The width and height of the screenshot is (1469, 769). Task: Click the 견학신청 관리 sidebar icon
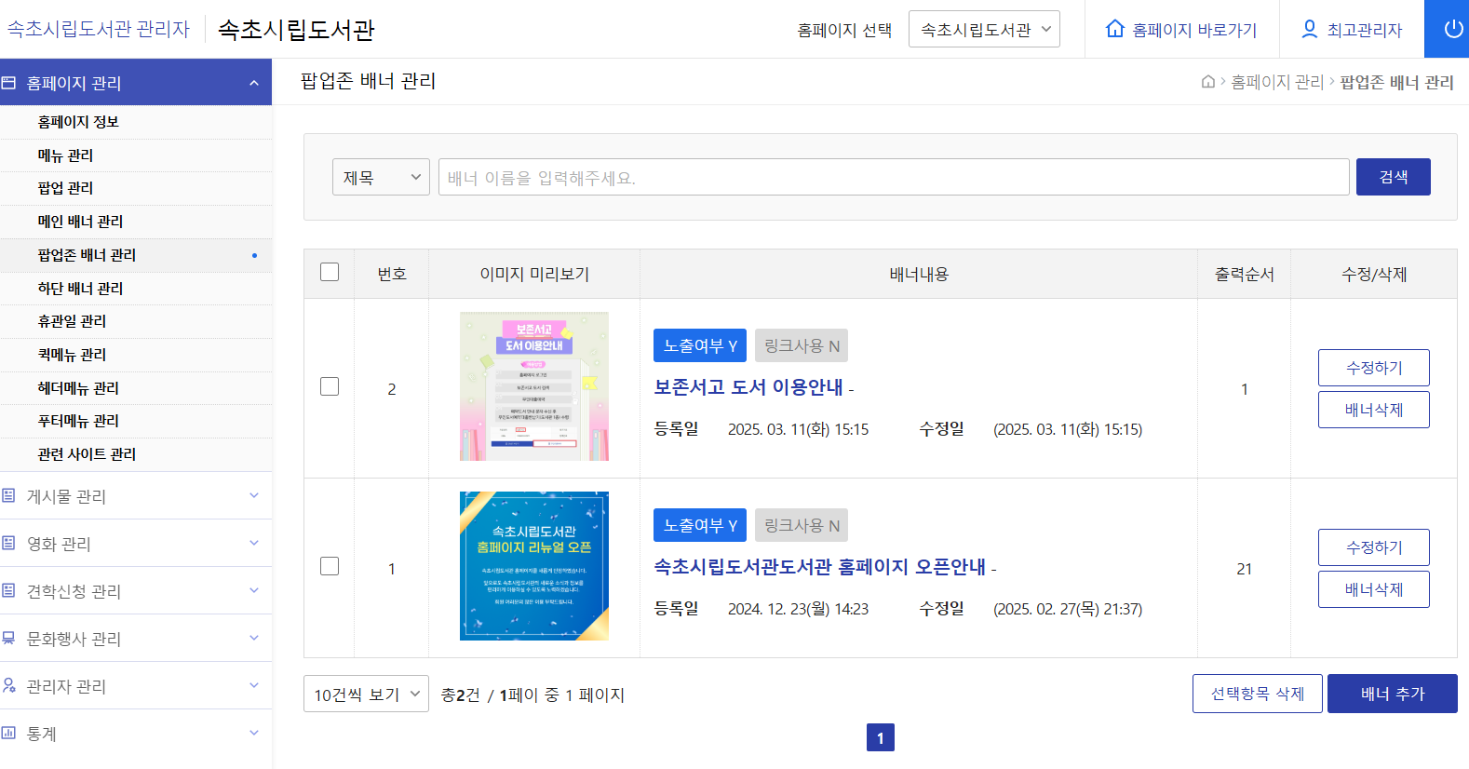[9, 590]
